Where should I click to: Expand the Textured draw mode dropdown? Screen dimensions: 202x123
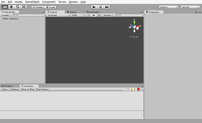tap(58, 15)
